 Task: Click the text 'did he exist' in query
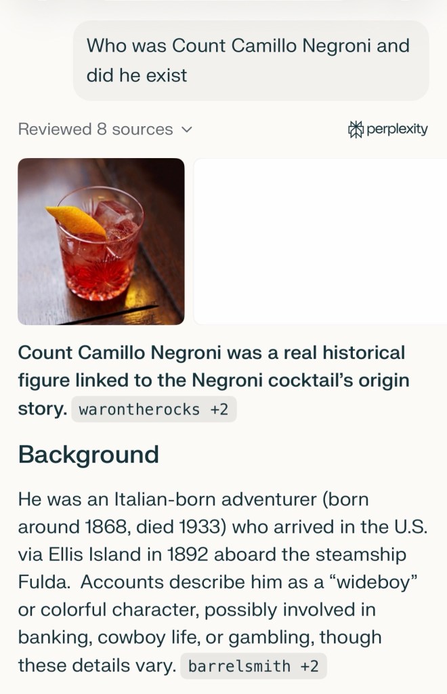[137, 75]
